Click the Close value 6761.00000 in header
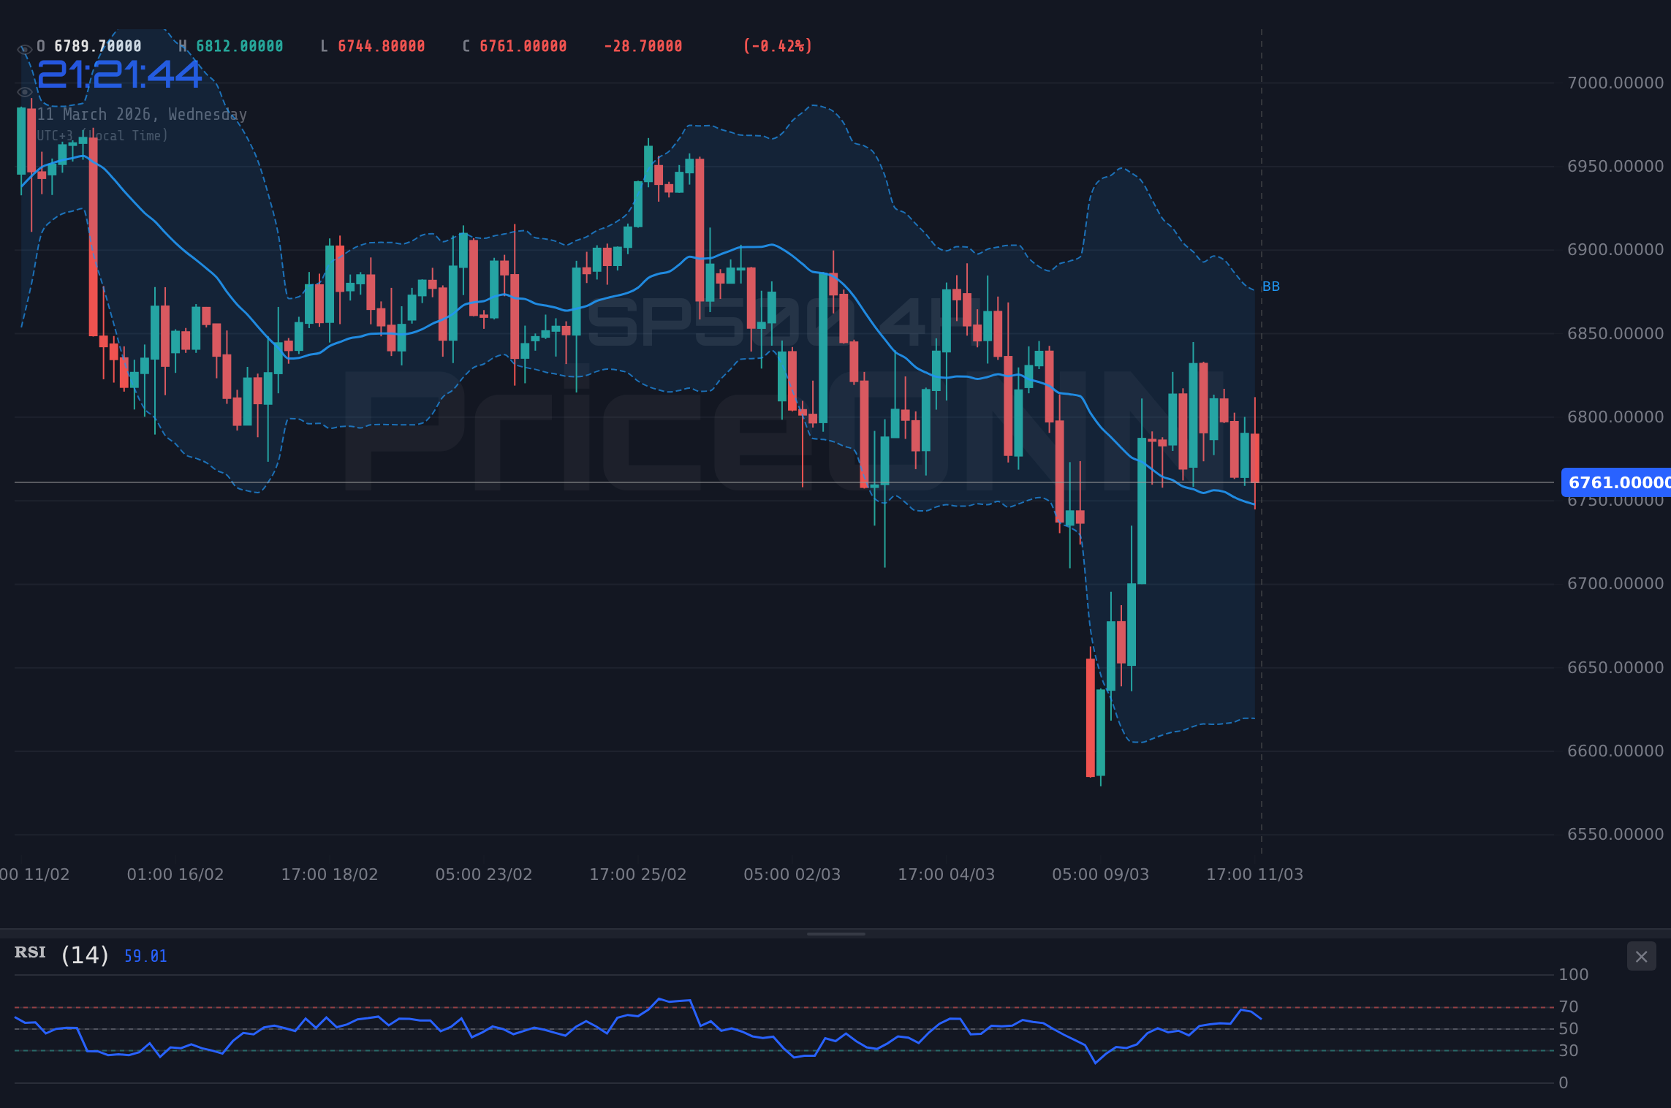The width and height of the screenshot is (1671, 1108). pos(523,46)
